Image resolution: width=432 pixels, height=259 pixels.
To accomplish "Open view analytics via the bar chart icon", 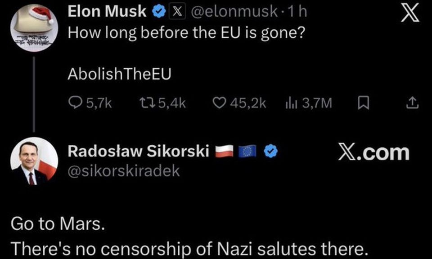I will tap(292, 103).
